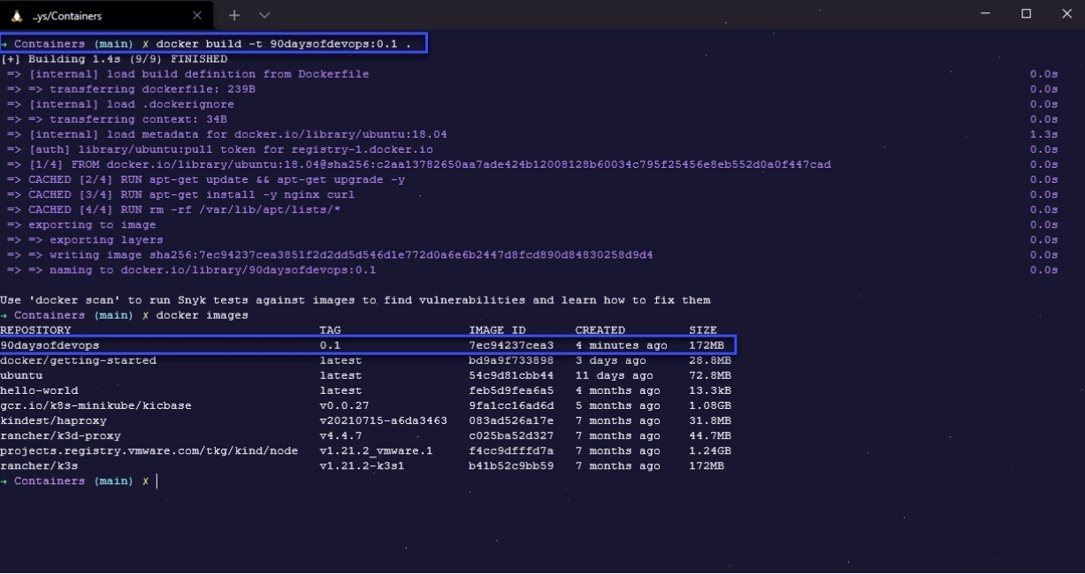Click the 'Building 1.4s (9/9) FINISHED' line

click(x=114, y=59)
